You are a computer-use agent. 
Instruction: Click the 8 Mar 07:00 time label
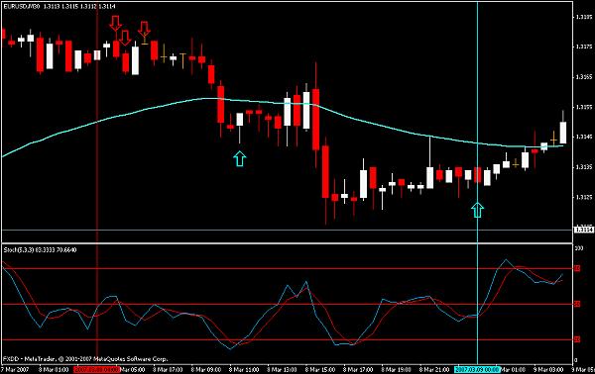click(169, 369)
